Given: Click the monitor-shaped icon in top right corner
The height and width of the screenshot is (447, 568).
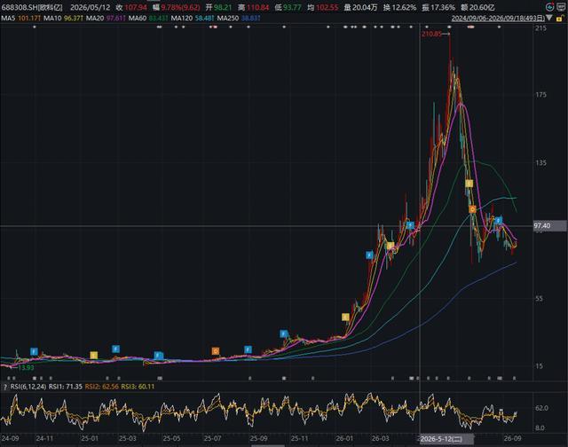Looking at the screenshot, I should [x=561, y=6].
